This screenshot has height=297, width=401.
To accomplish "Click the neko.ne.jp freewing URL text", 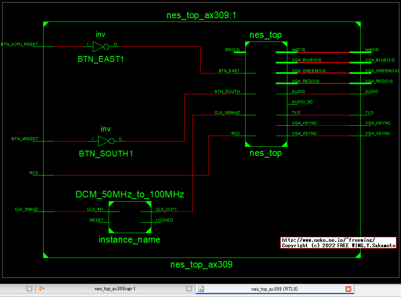I will (328, 240).
